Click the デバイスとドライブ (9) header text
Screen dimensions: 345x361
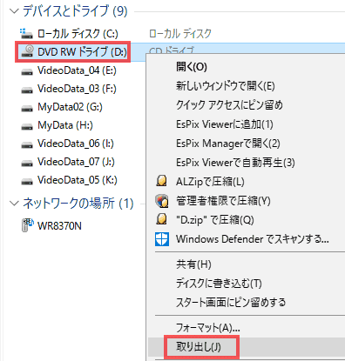point(75,11)
